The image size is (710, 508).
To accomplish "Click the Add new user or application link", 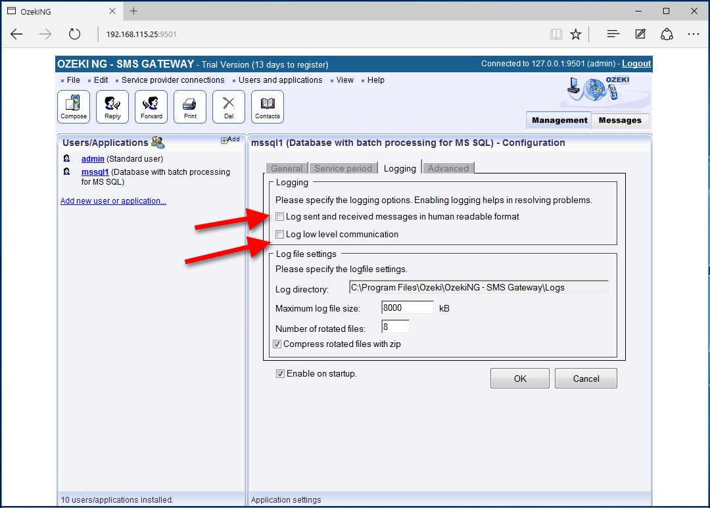I will 113,201.
